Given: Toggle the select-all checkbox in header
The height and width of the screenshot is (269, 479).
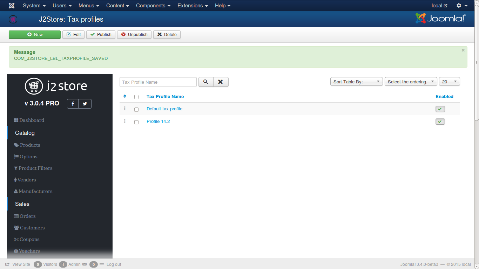Looking at the screenshot, I should [x=136, y=97].
